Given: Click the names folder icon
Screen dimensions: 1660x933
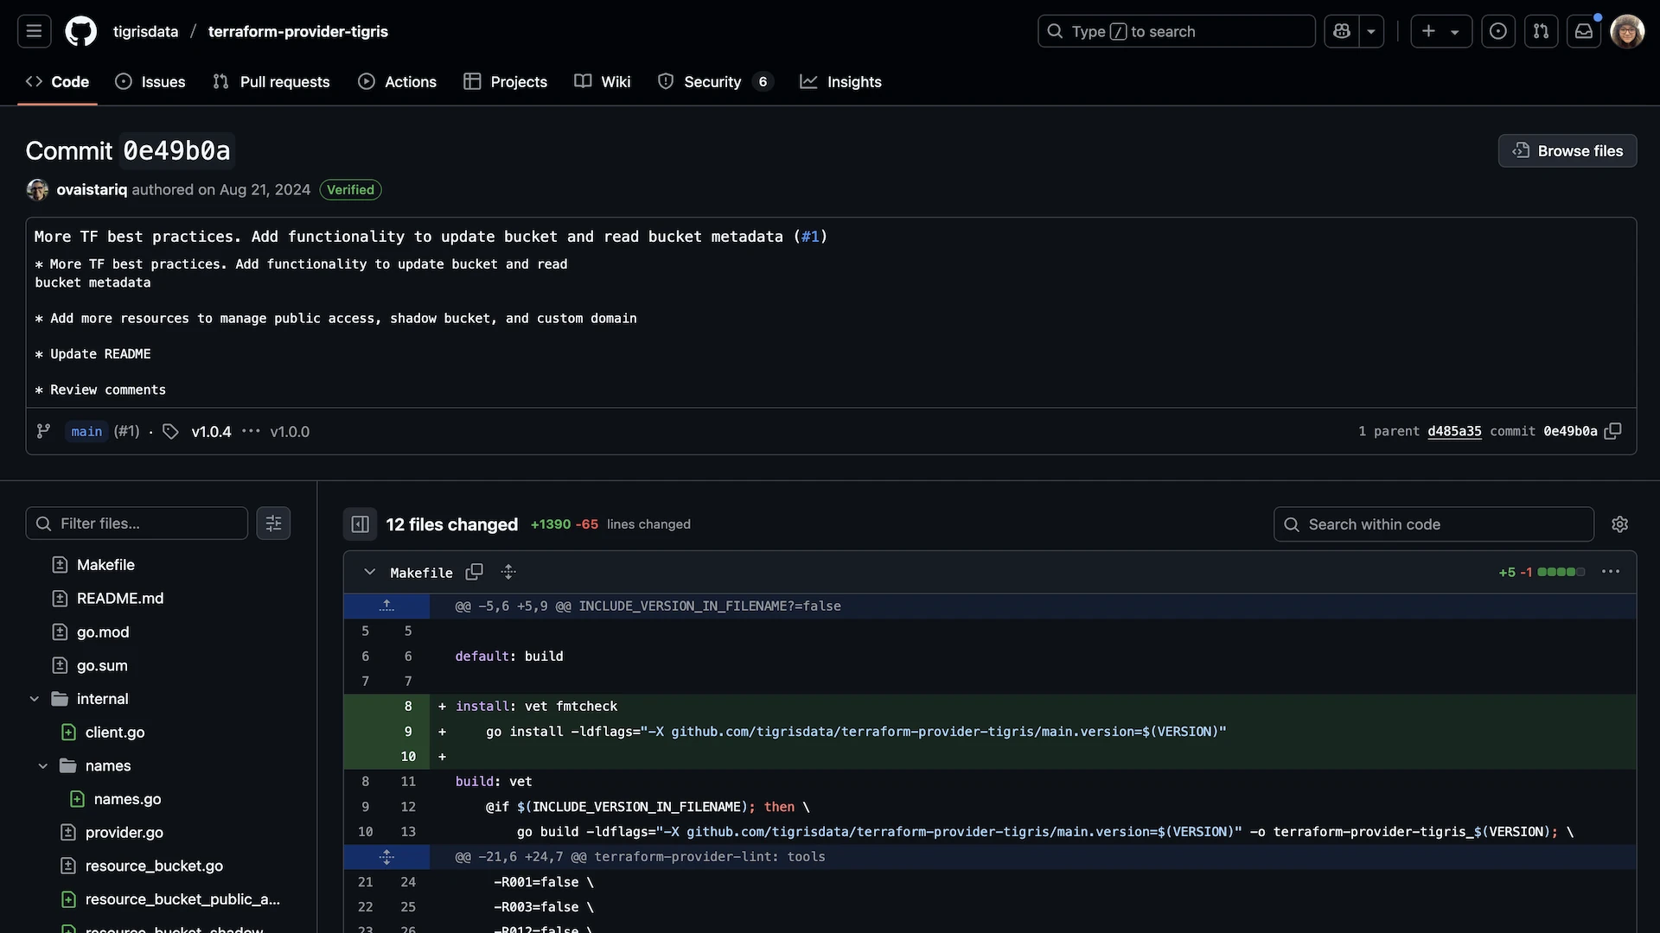Looking at the screenshot, I should pyautogui.click(x=67, y=766).
